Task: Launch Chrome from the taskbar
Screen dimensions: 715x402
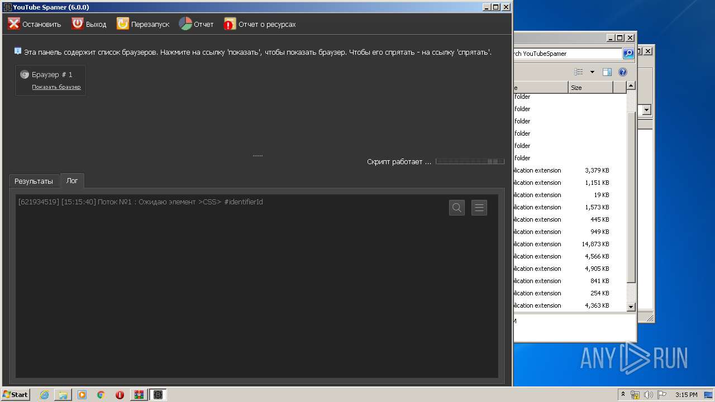Action: pyautogui.click(x=101, y=395)
